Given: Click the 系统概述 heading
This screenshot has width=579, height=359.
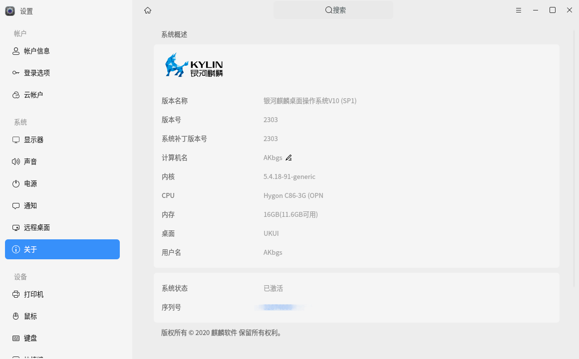Looking at the screenshot, I should 174,35.
